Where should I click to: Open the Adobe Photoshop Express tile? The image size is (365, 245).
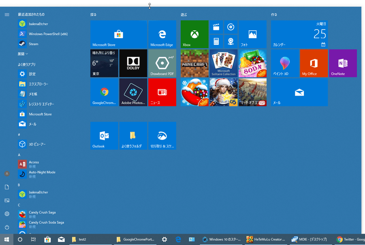tap(133, 92)
